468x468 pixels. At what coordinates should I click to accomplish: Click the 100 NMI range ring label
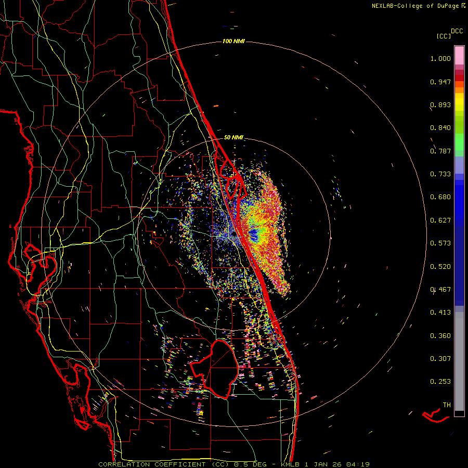pos(233,41)
